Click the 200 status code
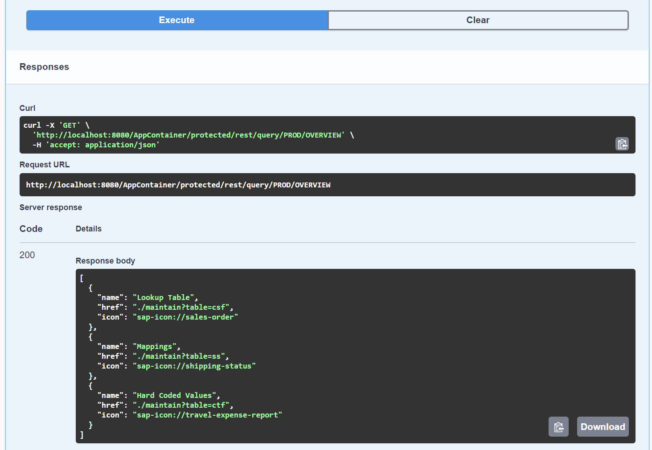652x450 pixels. [x=27, y=255]
